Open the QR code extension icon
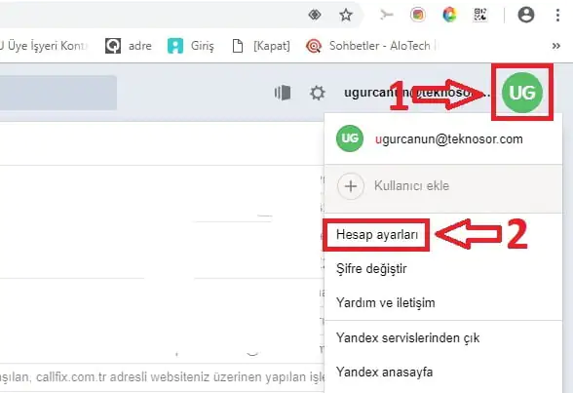573x393 pixels. (480, 15)
